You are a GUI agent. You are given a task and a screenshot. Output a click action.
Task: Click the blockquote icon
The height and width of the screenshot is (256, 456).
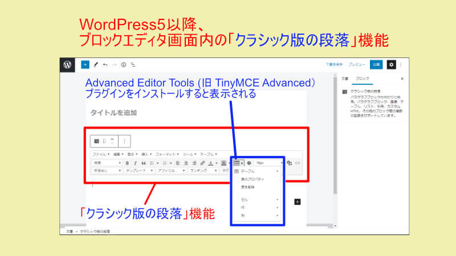tap(144, 163)
